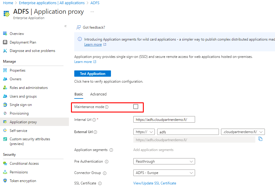
Task: Open the https:// protocol dropdown
Action: [x=144, y=132]
